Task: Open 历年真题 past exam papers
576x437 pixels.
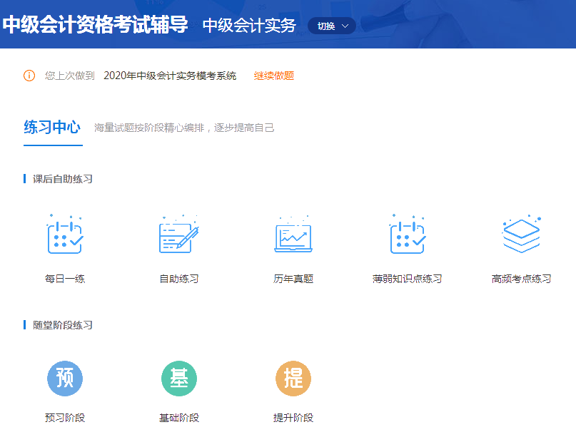Action: [293, 236]
